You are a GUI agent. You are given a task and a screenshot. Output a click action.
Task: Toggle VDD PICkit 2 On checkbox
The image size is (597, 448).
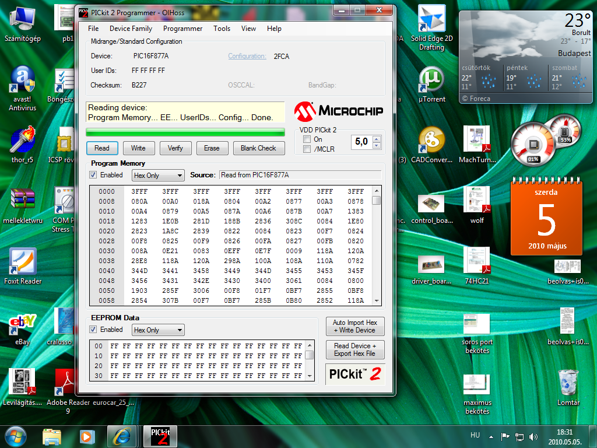(x=307, y=139)
